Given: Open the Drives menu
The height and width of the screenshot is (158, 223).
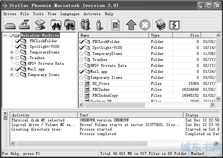Looking at the screenshot, I should (10, 14).
